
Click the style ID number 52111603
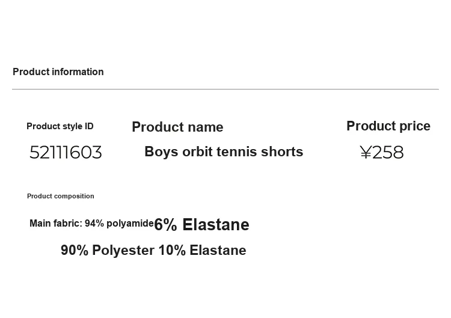66,152
